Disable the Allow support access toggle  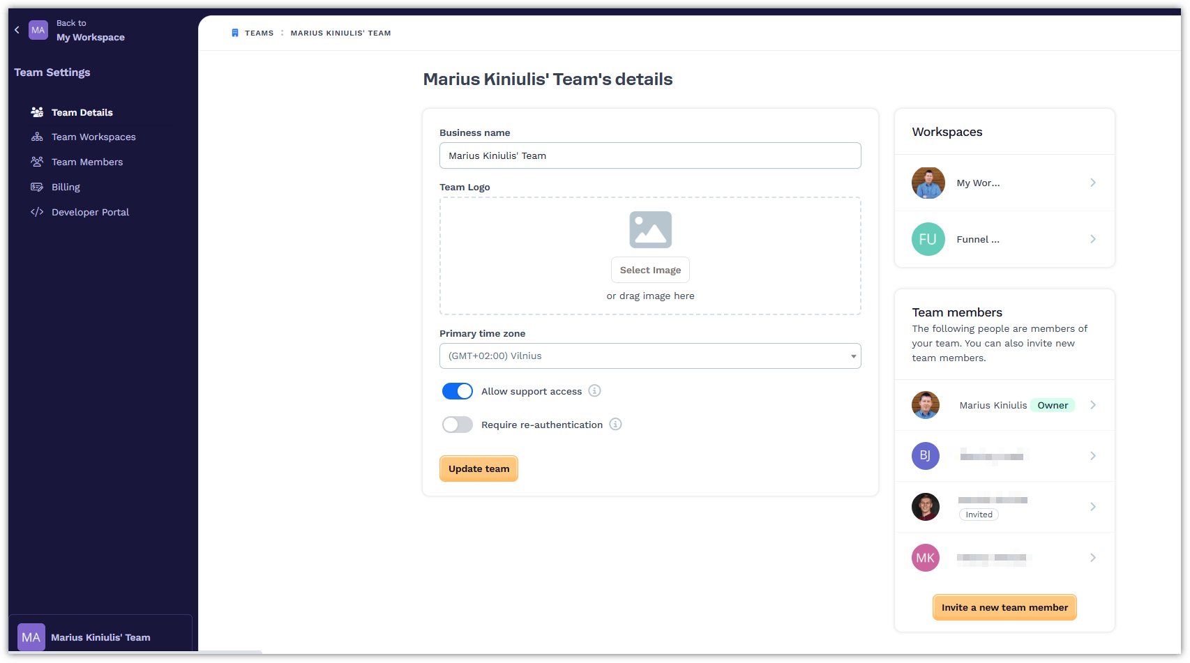(x=458, y=391)
